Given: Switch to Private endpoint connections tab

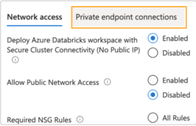Looking at the screenshot, I should click(x=129, y=17).
